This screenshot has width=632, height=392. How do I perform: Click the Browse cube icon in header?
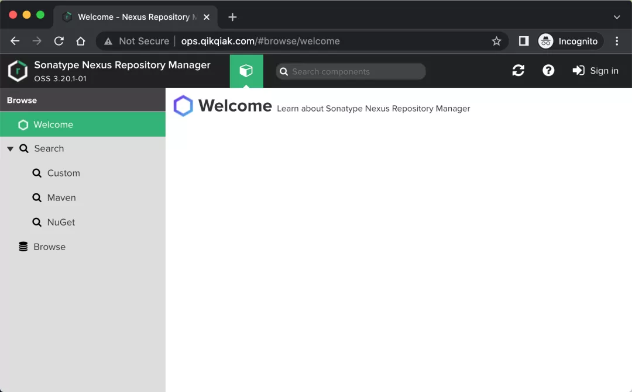[x=246, y=71]
